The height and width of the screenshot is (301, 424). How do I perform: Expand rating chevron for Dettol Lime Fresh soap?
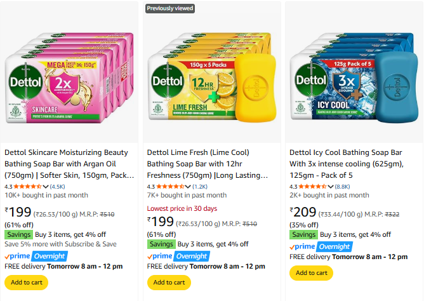coord(188,187)
